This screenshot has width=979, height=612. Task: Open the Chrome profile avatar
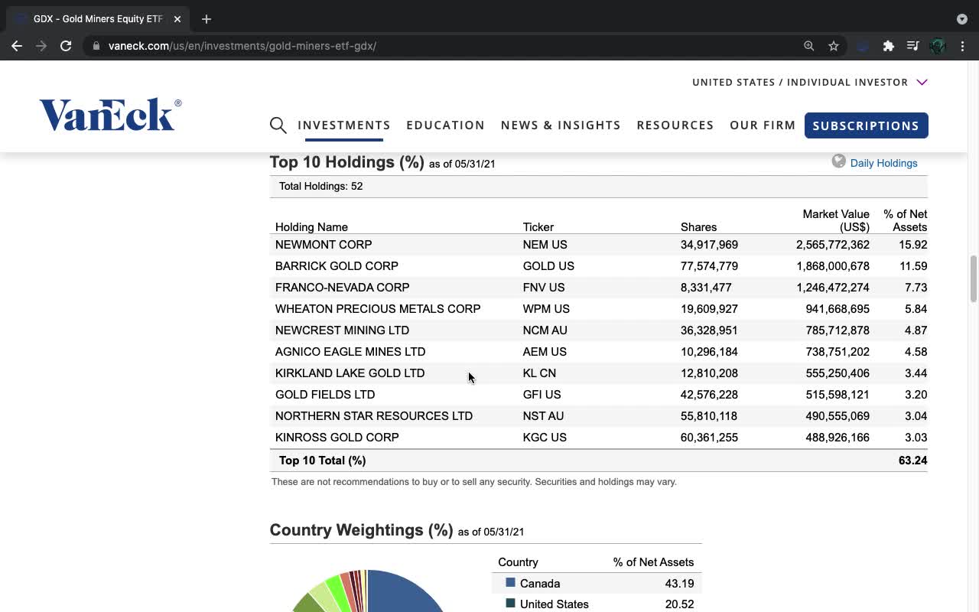(938, 46)
